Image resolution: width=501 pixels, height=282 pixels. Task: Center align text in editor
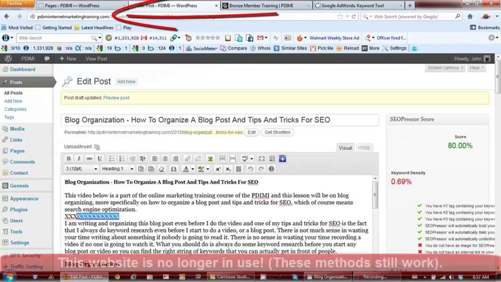[165, 159]
